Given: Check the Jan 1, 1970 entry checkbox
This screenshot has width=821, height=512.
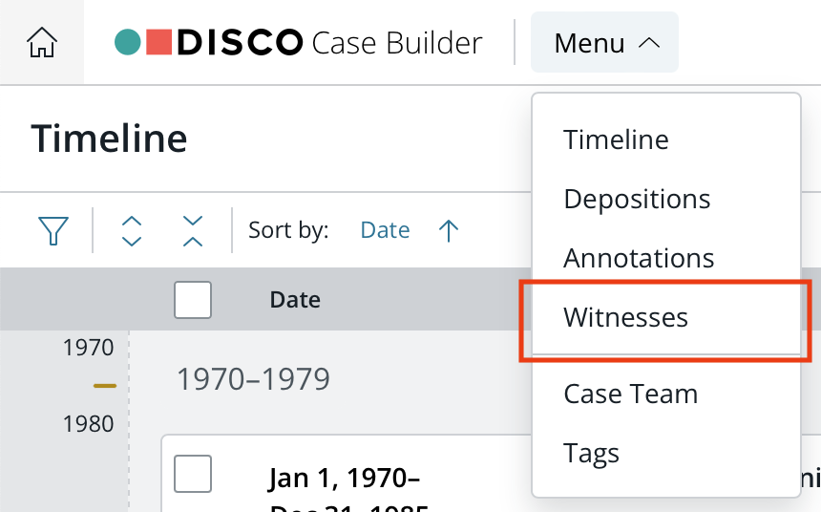Looking at the screenshot, I should (x=193, y=474).
